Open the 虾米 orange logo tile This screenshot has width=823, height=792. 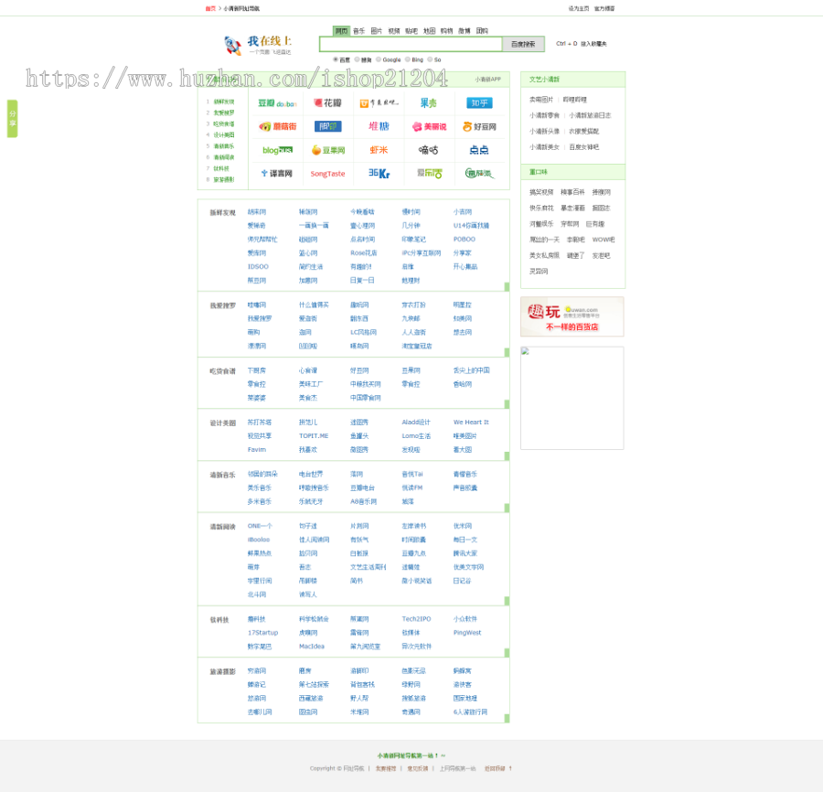point(379,150)
